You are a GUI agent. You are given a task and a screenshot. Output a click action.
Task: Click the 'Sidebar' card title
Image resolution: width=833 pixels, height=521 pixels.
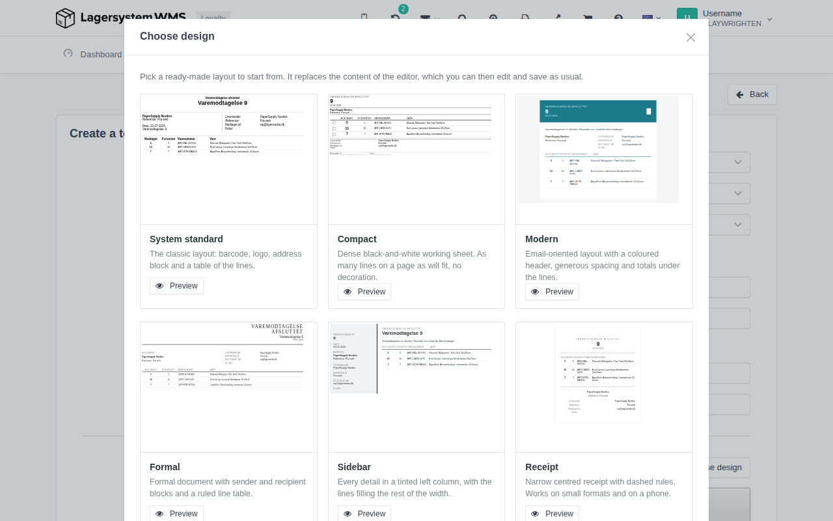click(354, 467)
